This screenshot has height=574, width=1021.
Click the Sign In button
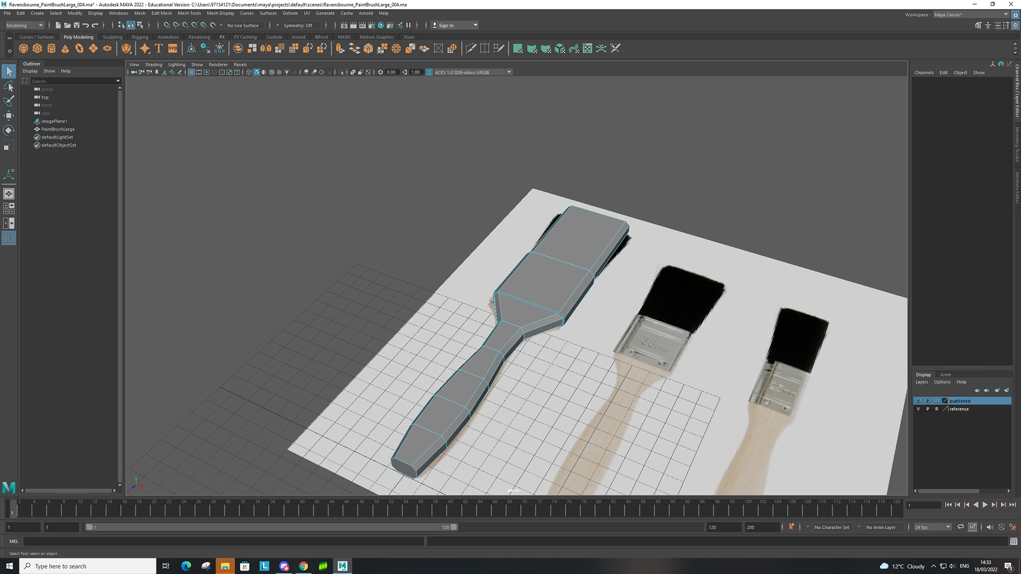point(446,25)
